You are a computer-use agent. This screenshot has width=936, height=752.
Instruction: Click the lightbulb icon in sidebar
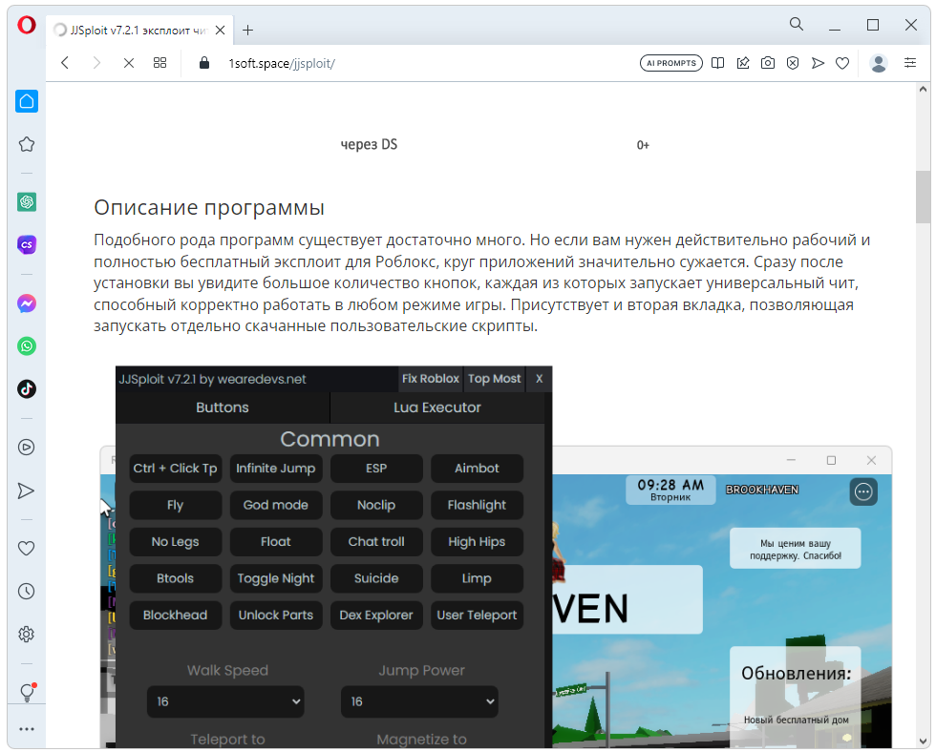[28, 692]
